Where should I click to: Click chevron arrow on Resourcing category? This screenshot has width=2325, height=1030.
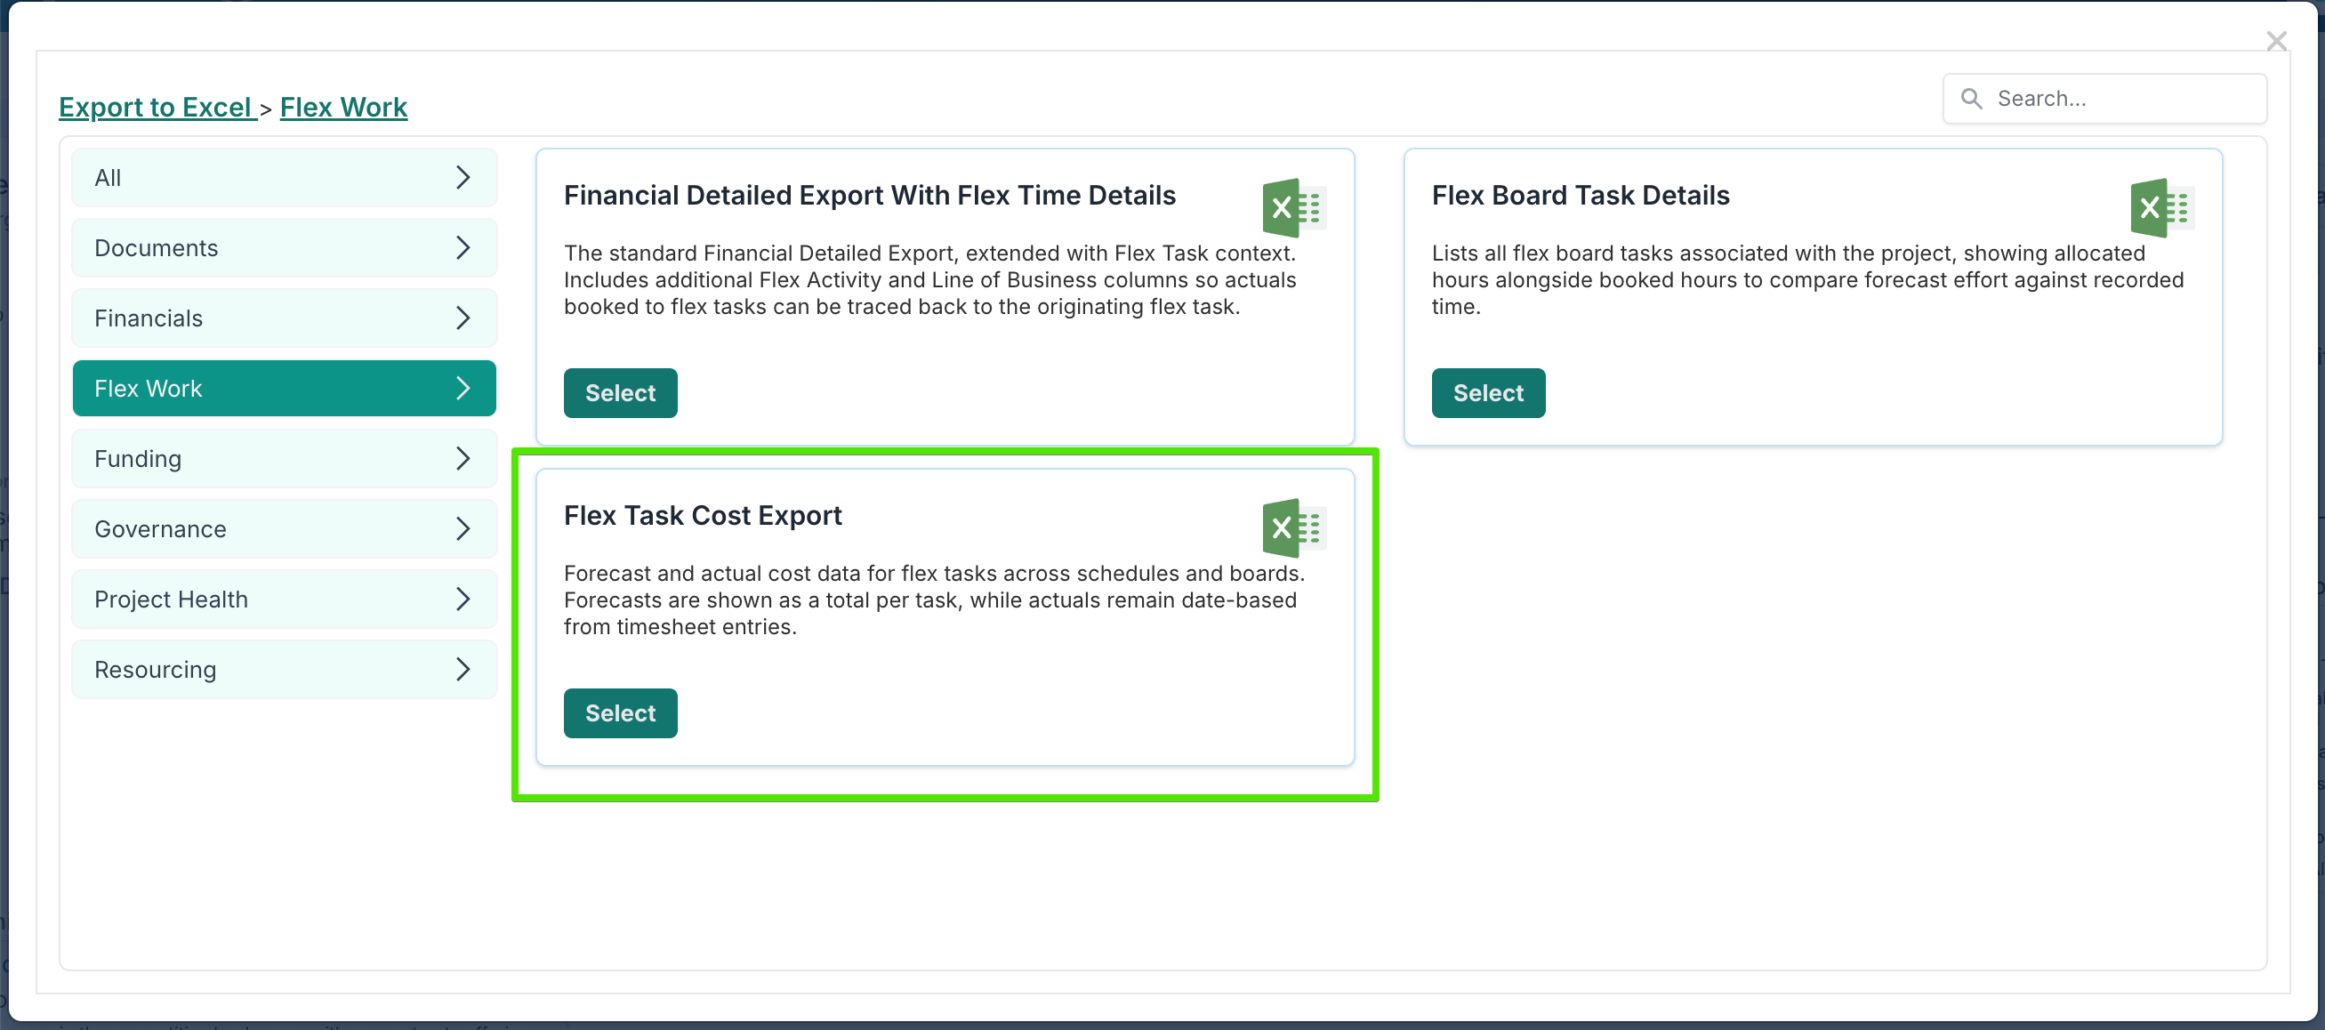(x=463, y=669)
